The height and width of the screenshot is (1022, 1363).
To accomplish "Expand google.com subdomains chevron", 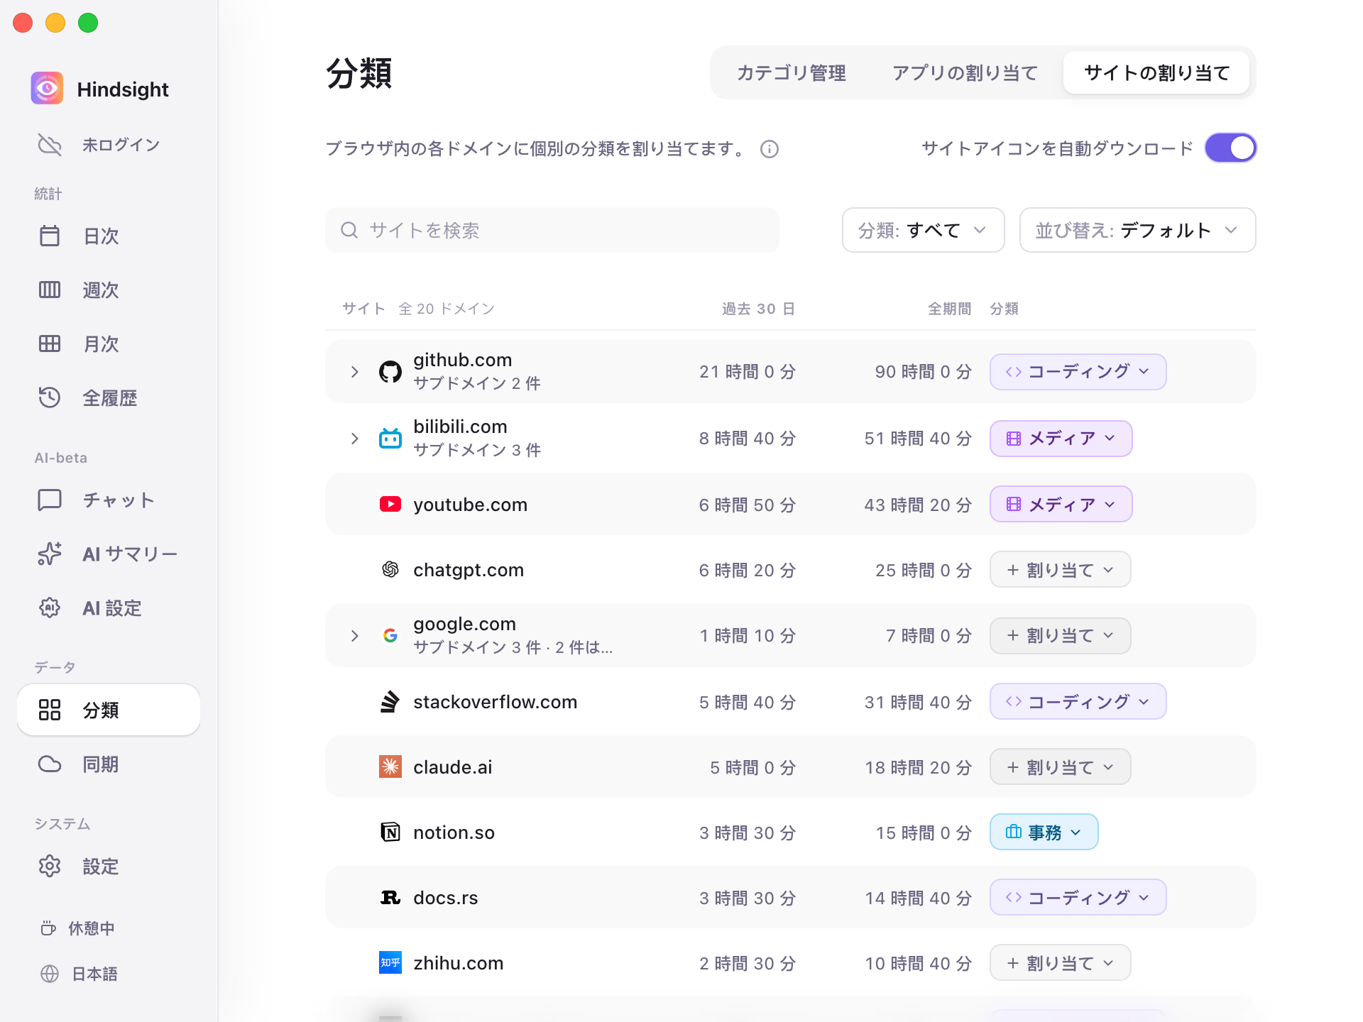I will (x=355, y=635).
